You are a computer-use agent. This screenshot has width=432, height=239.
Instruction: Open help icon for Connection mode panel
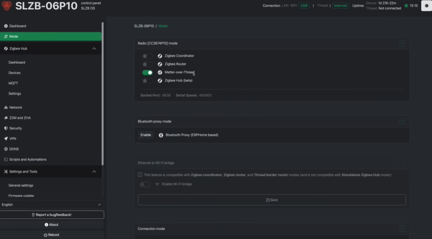click(x=402, y=228)
